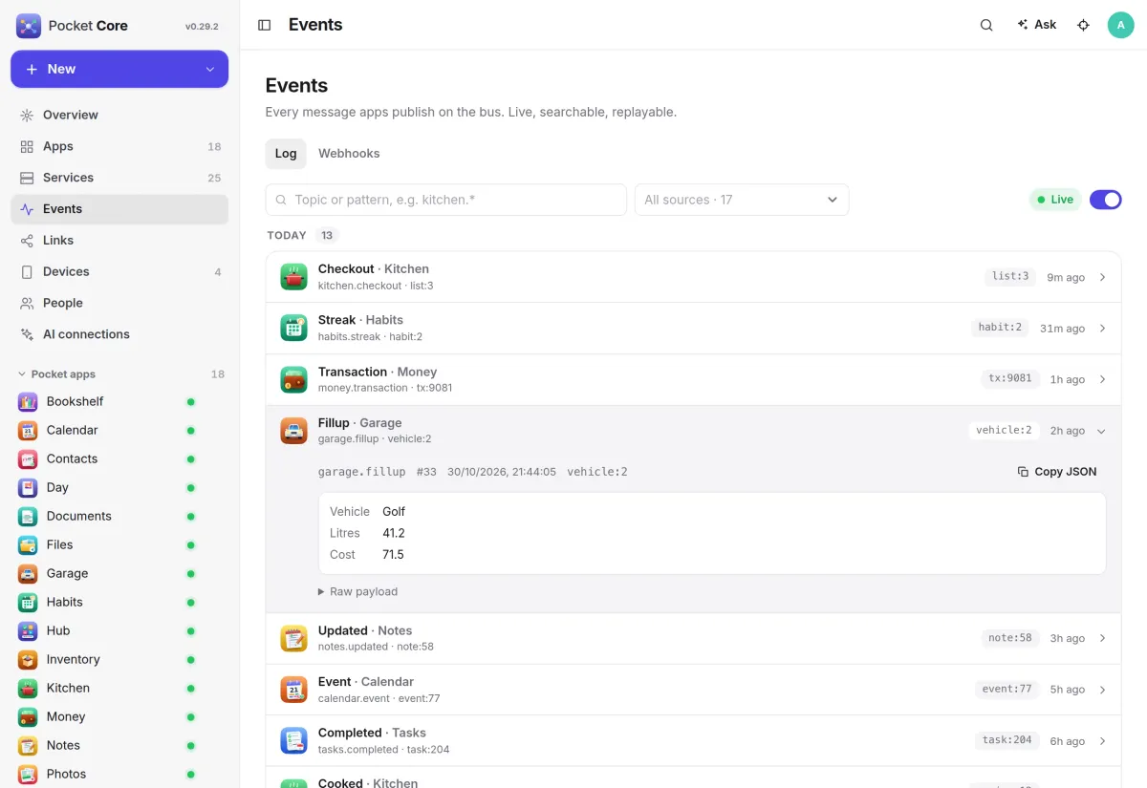Select the Log tab

(286, 153)
